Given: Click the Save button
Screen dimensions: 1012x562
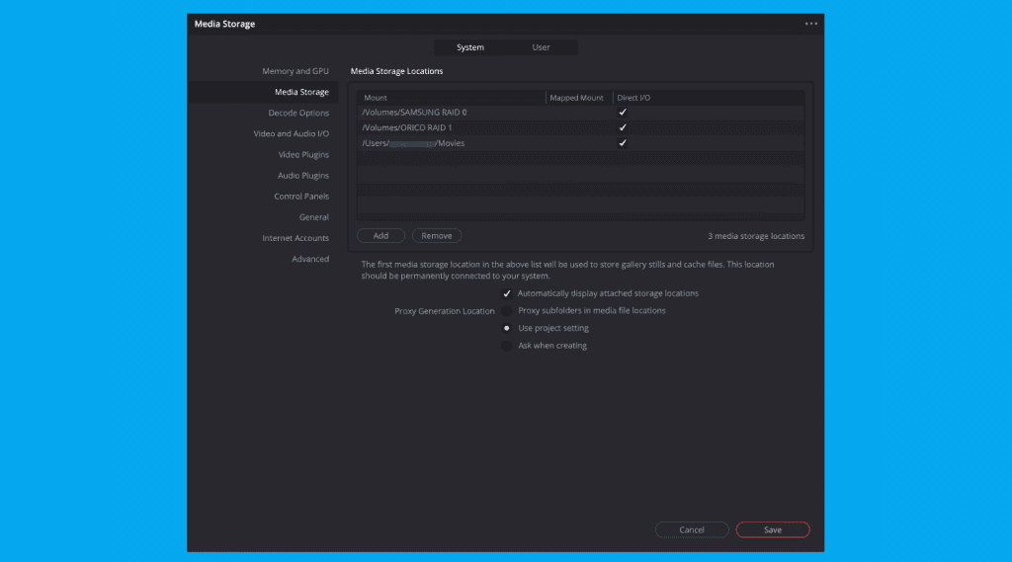Looking at the screenshot, I should coord(772,529).
